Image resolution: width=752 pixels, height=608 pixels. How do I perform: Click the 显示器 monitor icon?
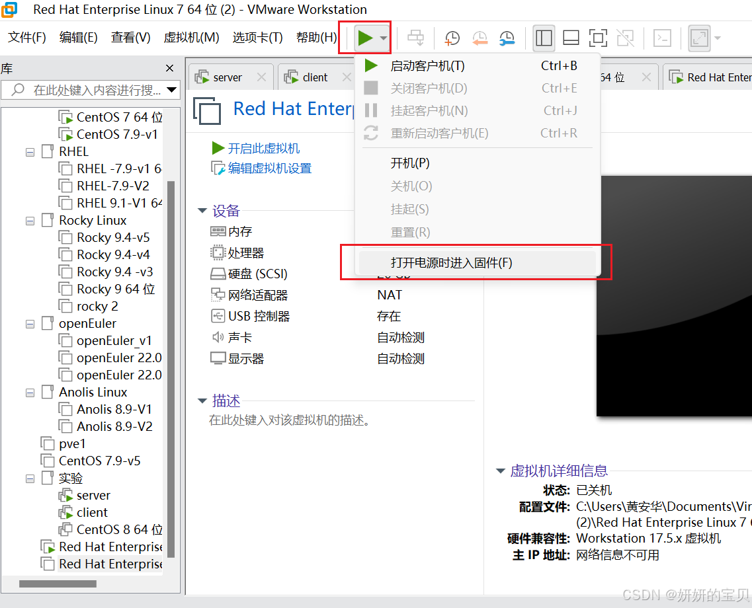[218, 358]
